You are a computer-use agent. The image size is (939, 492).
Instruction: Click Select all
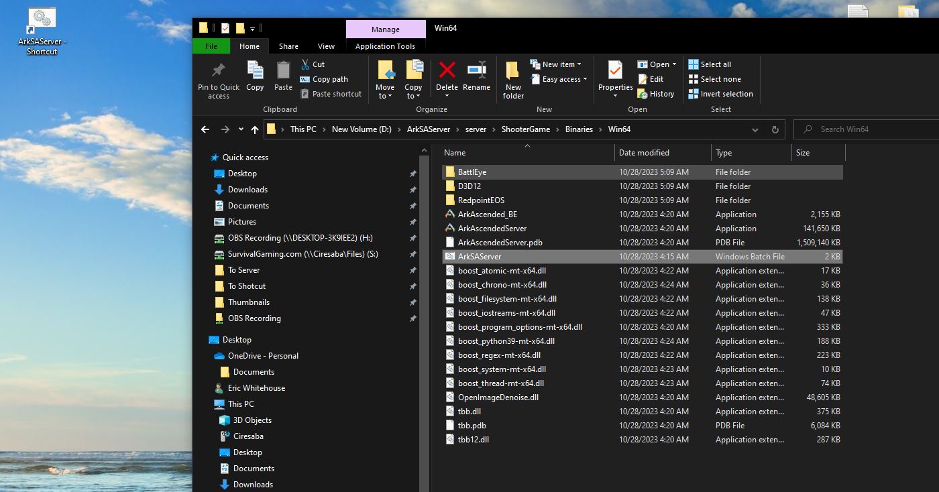[710, 64]
